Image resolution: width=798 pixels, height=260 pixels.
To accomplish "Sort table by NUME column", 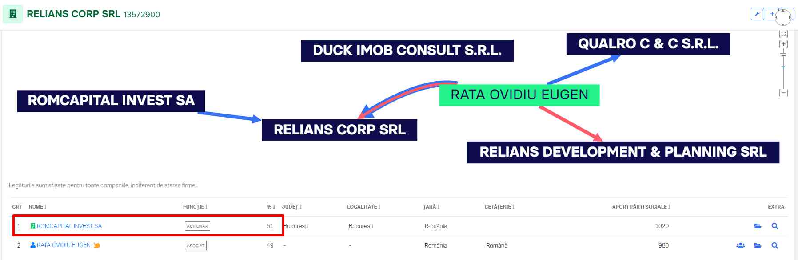I will tap(38, 207).
